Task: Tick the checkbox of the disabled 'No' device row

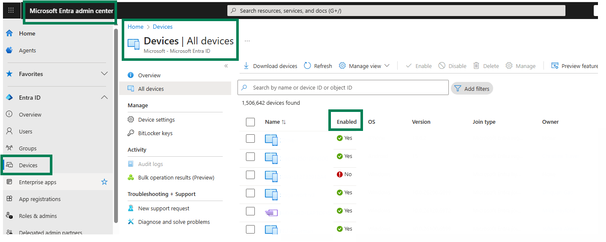Action: (x=251, y=175)
